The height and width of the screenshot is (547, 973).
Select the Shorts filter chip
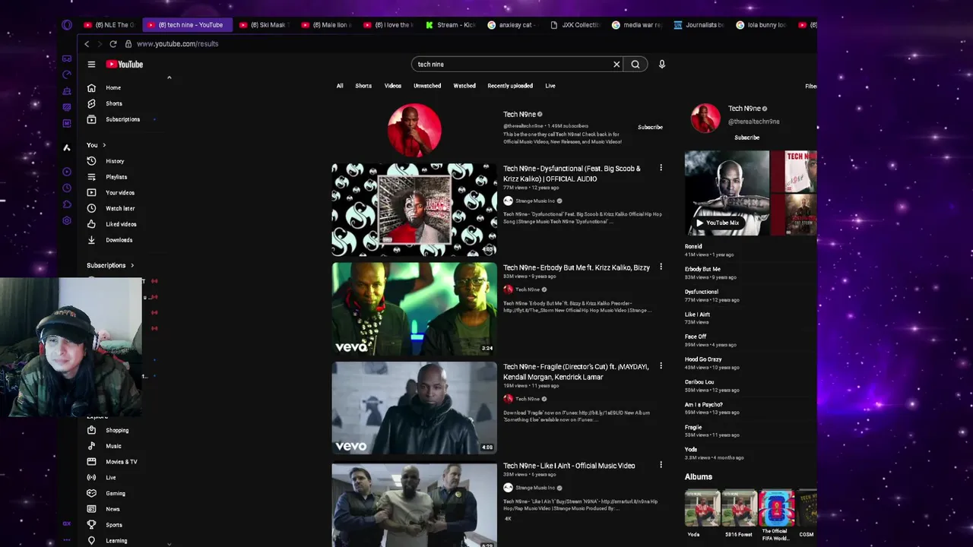[x=363, y=86]
